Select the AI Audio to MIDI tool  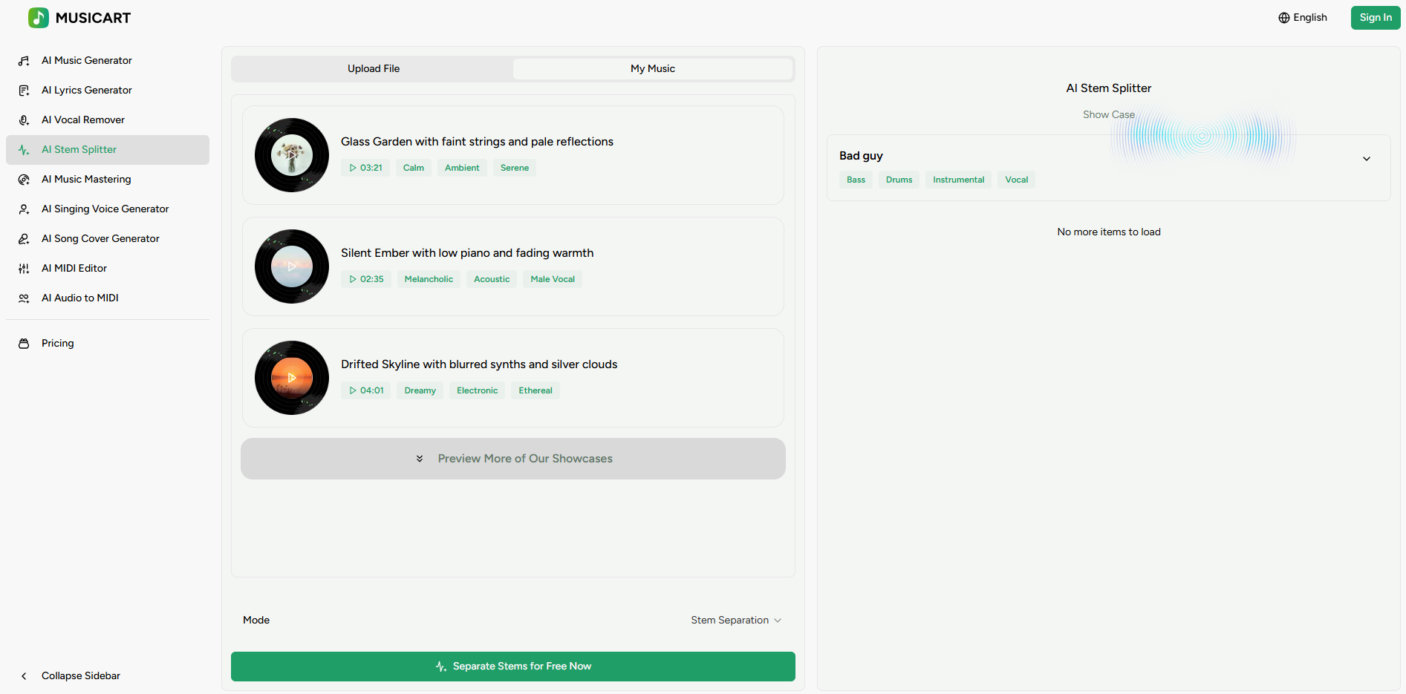point(79,298)
